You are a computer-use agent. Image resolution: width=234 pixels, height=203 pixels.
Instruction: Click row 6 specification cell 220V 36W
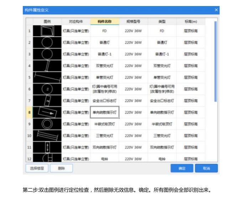click(x=133, y=89)
